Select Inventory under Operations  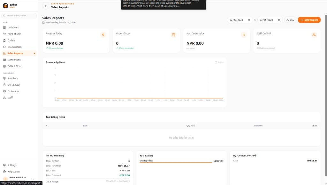tap(12, 78)
